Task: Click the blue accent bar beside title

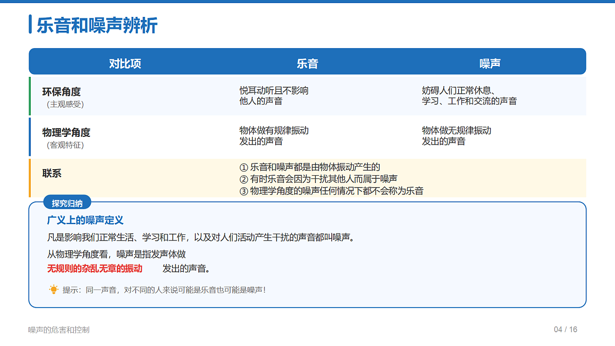Action: 30,25
